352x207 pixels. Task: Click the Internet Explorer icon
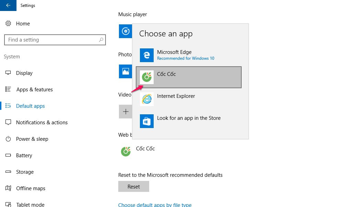click(x=147, y=99)
